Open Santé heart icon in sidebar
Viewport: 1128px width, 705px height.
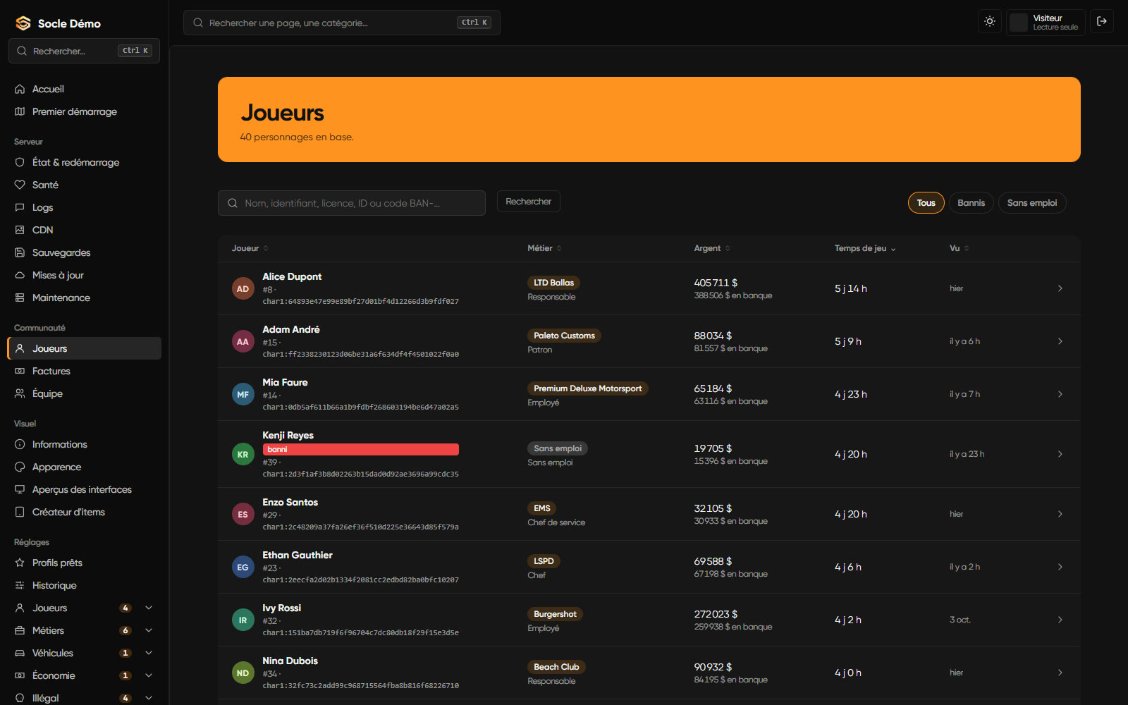pyautogui.click(x=20, y=185)
